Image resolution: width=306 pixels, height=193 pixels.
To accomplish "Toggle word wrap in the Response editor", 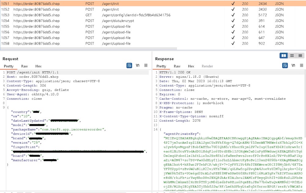I will pos(285,65).
